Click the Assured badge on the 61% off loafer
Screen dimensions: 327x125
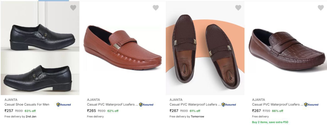tap(229, 105)
